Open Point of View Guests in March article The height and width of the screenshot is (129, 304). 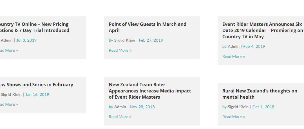[x=147, y=27]
